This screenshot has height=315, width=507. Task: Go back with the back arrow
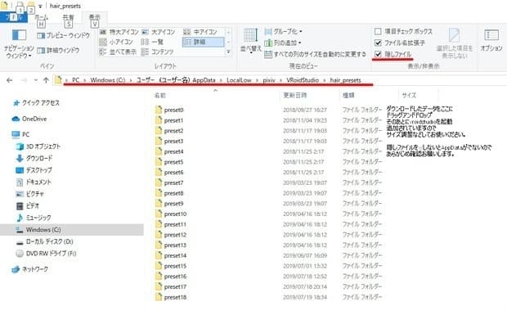[9, 80]
